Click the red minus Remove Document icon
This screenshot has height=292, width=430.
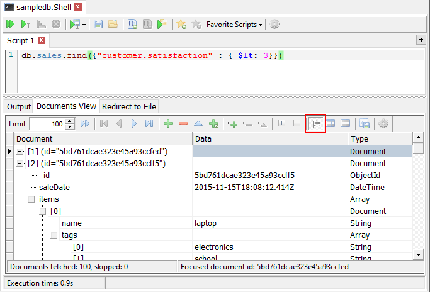(x=183, y=124)
